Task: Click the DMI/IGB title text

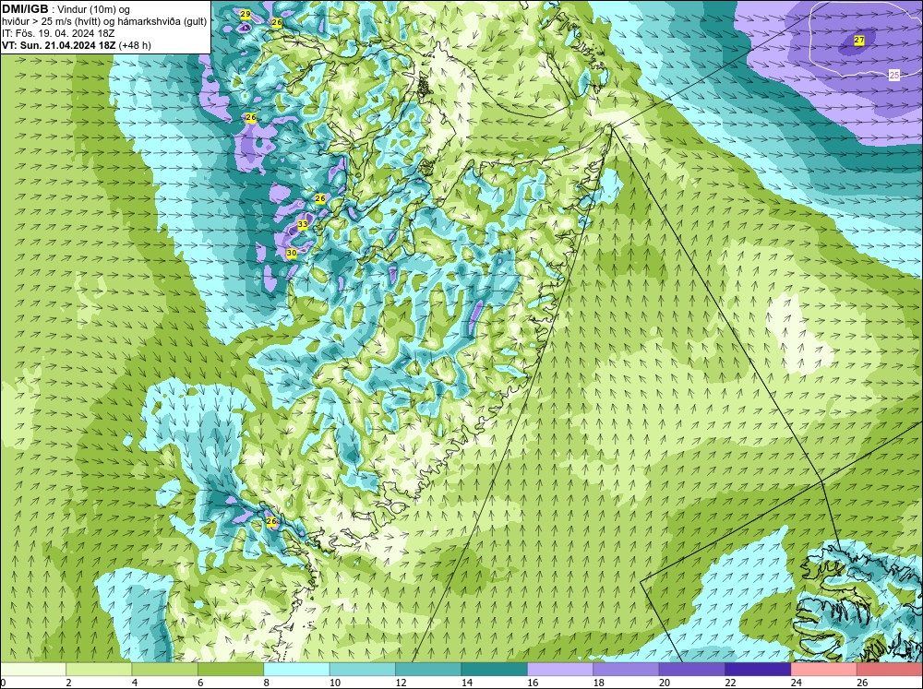Action: (x=25, y=9)
